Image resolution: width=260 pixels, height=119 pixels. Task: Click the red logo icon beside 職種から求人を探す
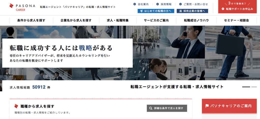click(16, 106)
